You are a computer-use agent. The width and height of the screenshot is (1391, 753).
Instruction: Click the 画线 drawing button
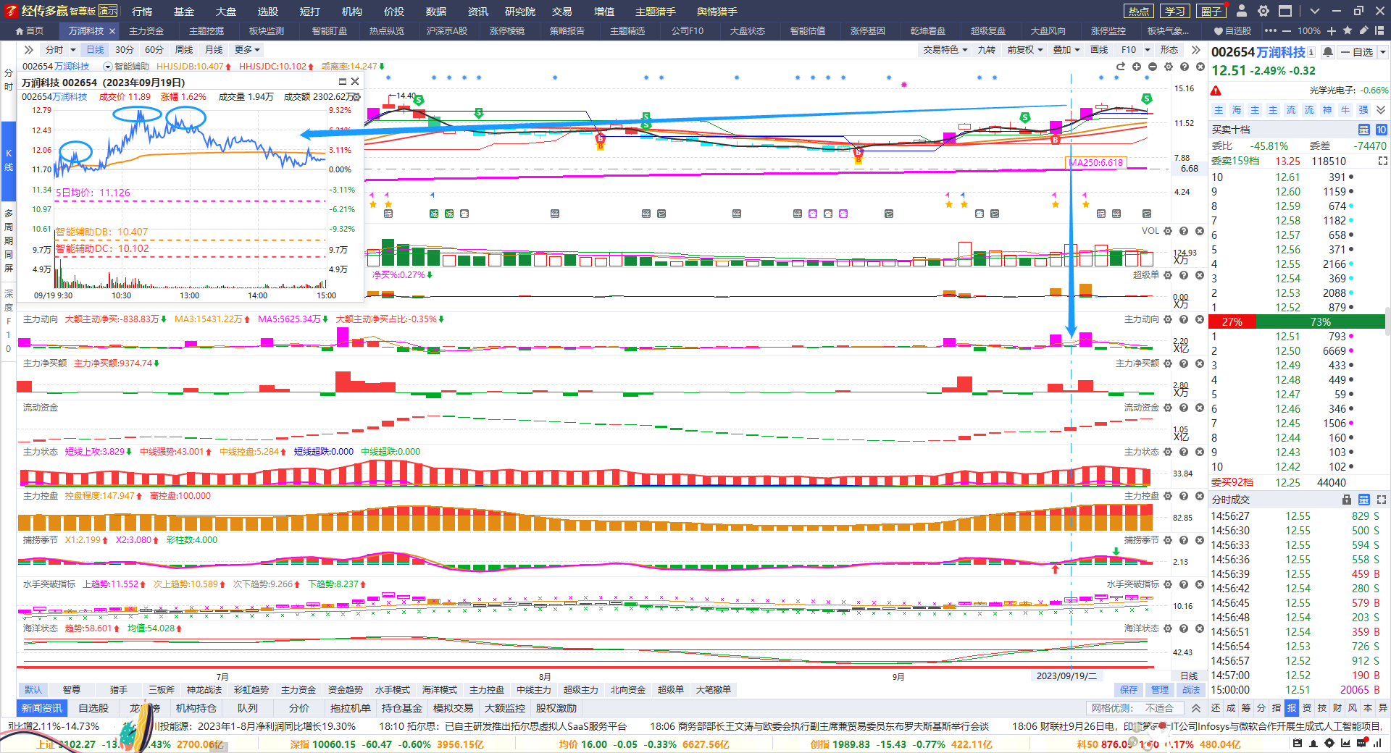click(x=1099, y=50)
